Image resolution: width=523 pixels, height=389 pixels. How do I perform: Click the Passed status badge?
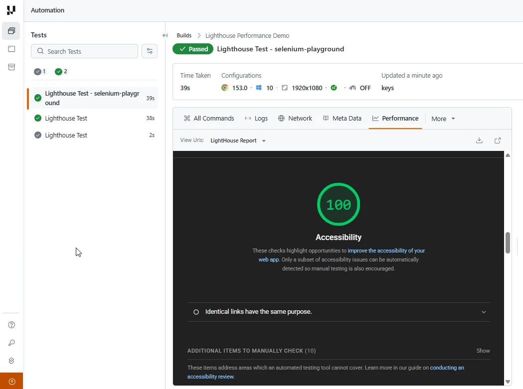193,49
